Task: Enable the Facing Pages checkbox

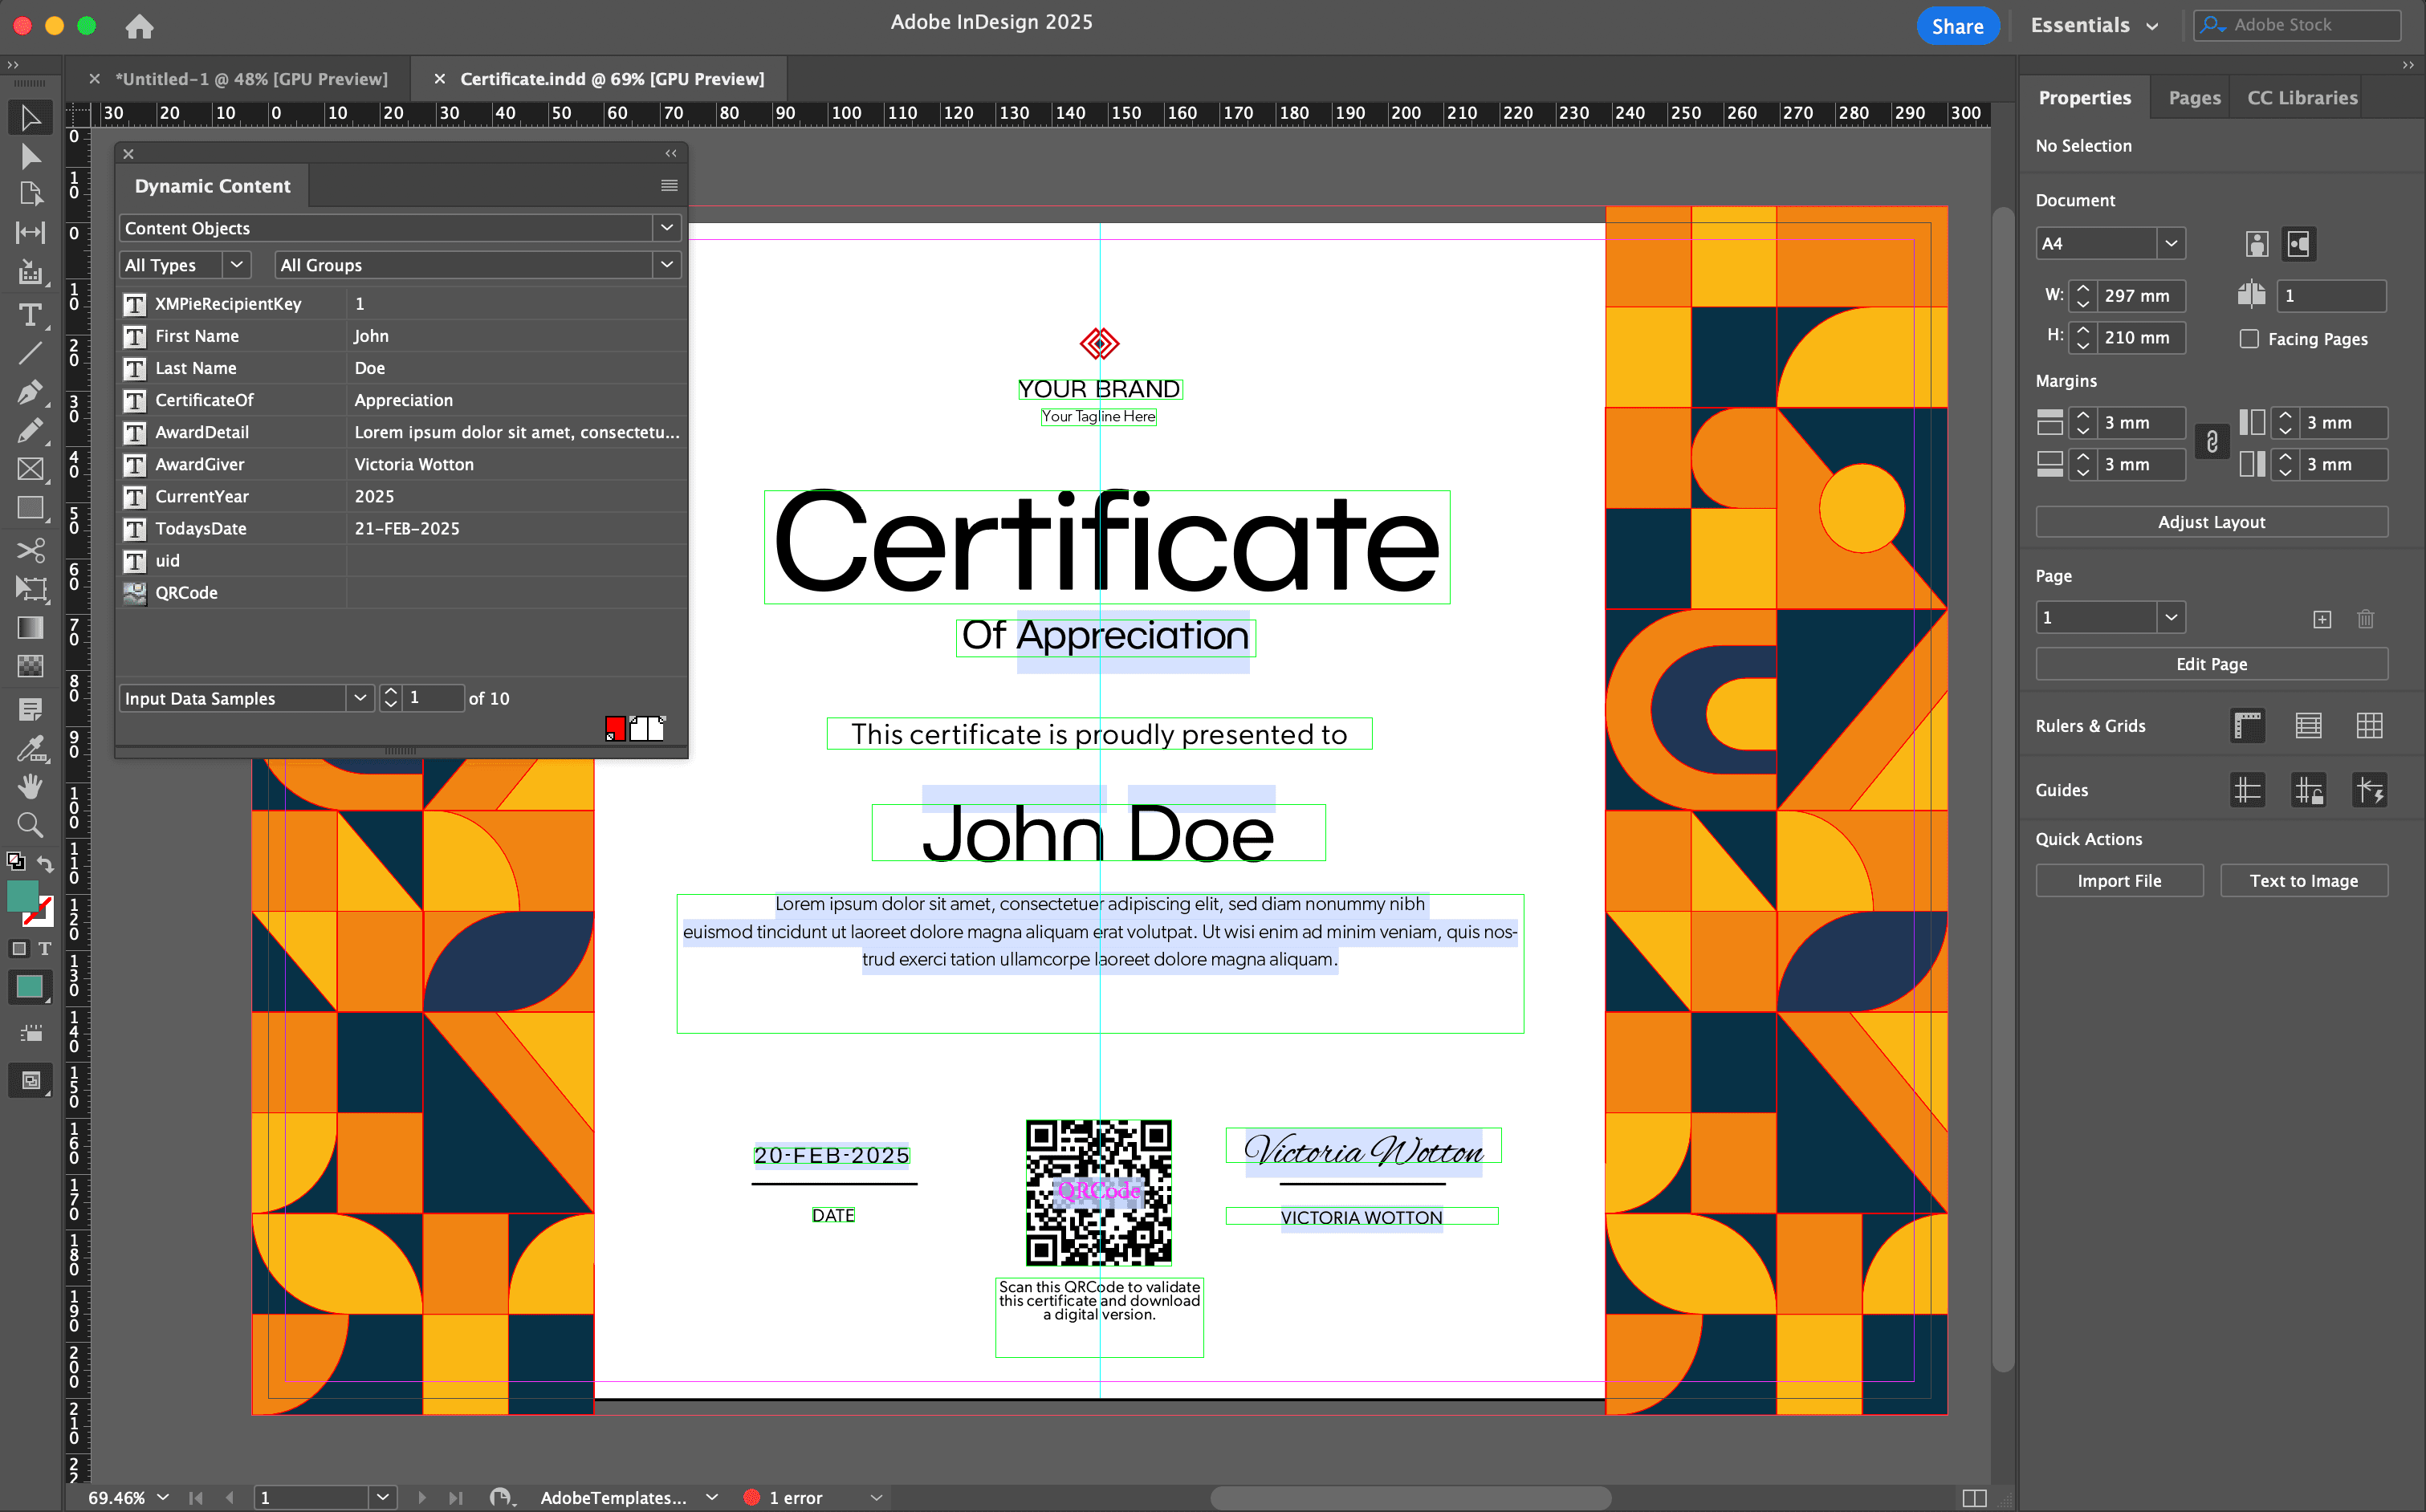Action: coord(2249,339)
